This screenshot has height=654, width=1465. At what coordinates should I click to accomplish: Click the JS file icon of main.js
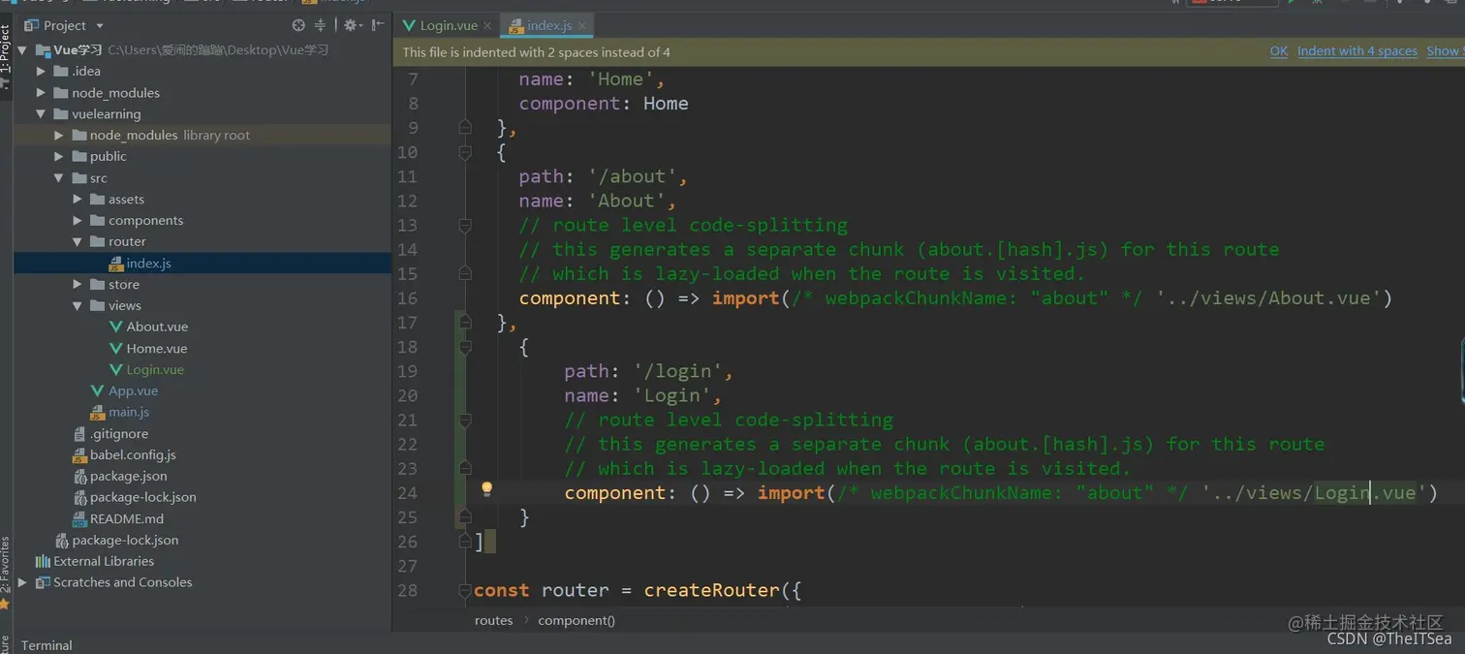pyautogui.click(x=97, y=413)
